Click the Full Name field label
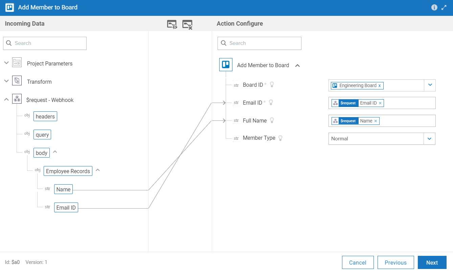This screenshot has width=453, height=271. tap(255, 120)
